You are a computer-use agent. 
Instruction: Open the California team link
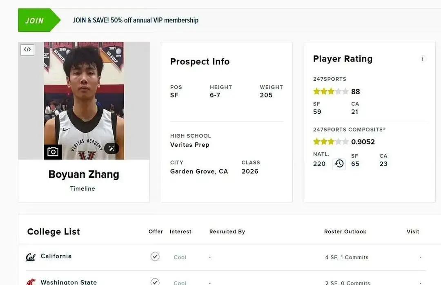(x=56, y=256)
